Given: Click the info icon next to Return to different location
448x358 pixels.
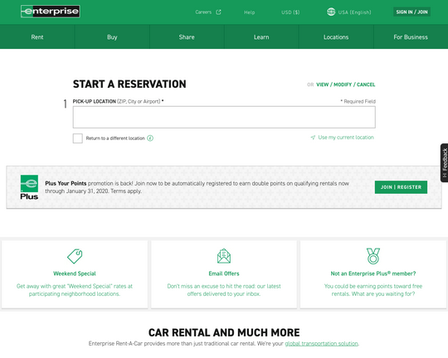Looking at the screenshot, I should point(150,138).
